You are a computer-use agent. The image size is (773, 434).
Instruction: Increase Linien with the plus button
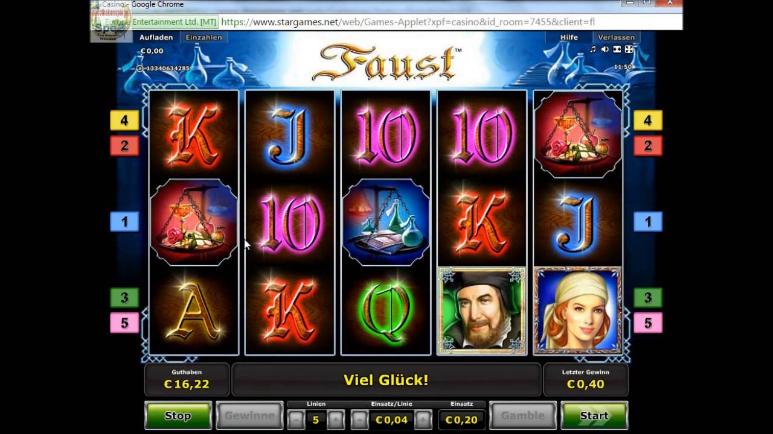coord(336,419)
